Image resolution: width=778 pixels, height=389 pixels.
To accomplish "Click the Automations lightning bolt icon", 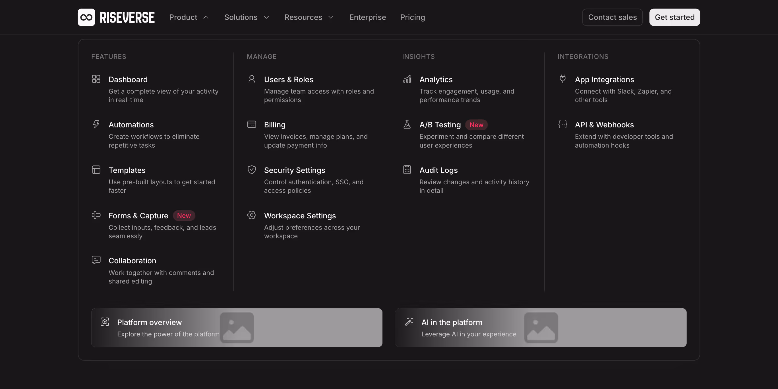I will tap(96, 124).
